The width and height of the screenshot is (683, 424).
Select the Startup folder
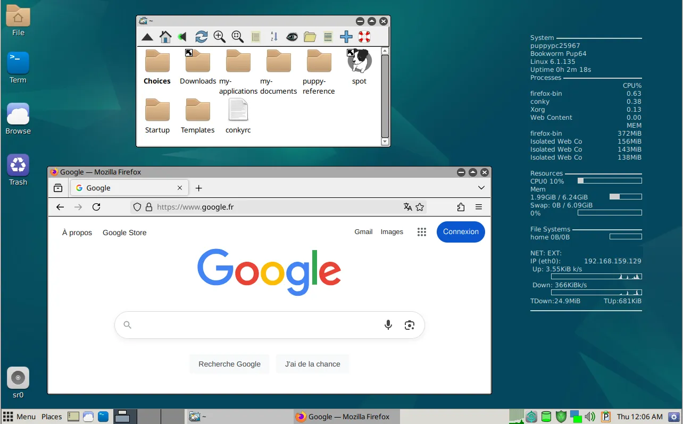(x=157, y=116)
